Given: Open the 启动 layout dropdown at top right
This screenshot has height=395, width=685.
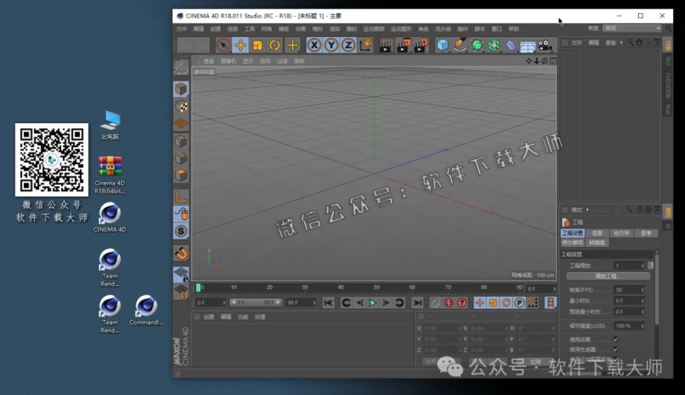Looking at the screenshot, I should (632, 28).
